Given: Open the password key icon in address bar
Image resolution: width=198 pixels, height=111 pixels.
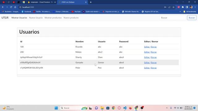Looking at the screenshot, I should pyautogui.click(x=165, y=7).
